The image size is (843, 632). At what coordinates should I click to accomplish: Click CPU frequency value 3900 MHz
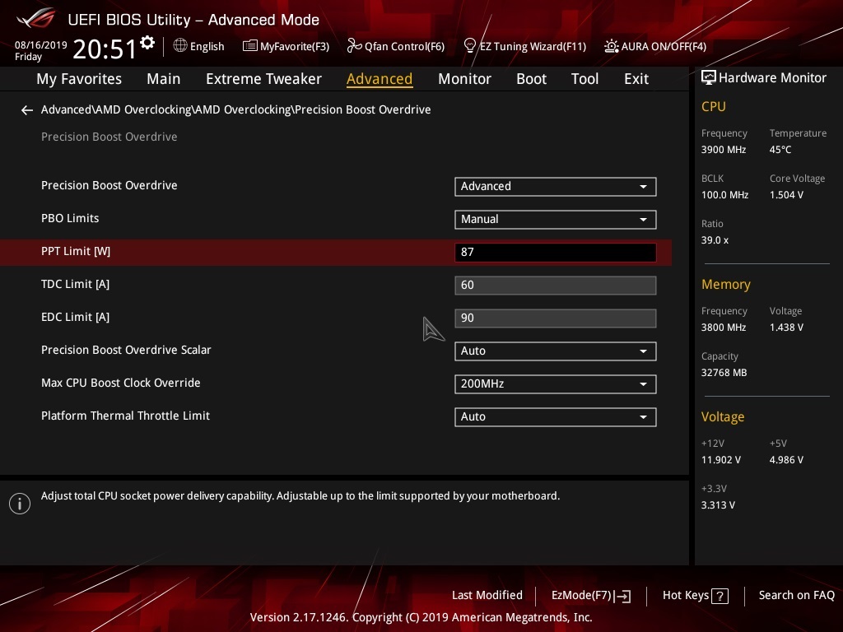tap(724, 150)
